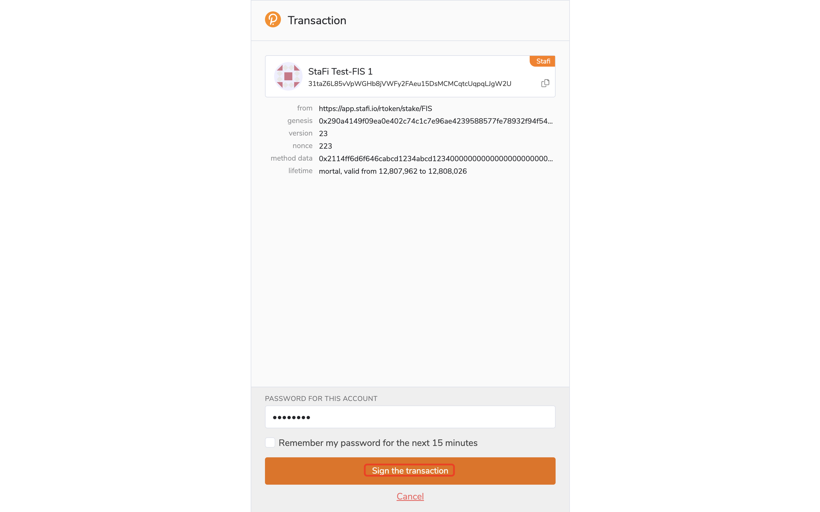Click the orange Stafi network badge

point(542,61)
